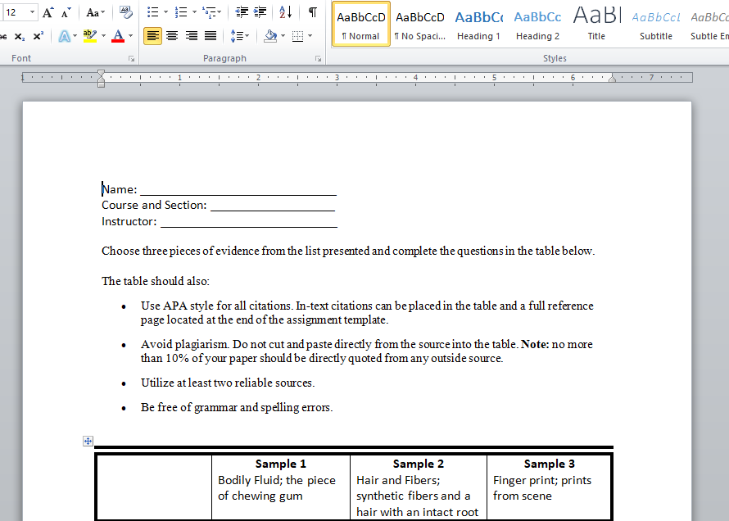729x521 pixels.
Task: Click the bold 'Note:' text in the bullet
Action: [x=535, y=344]
